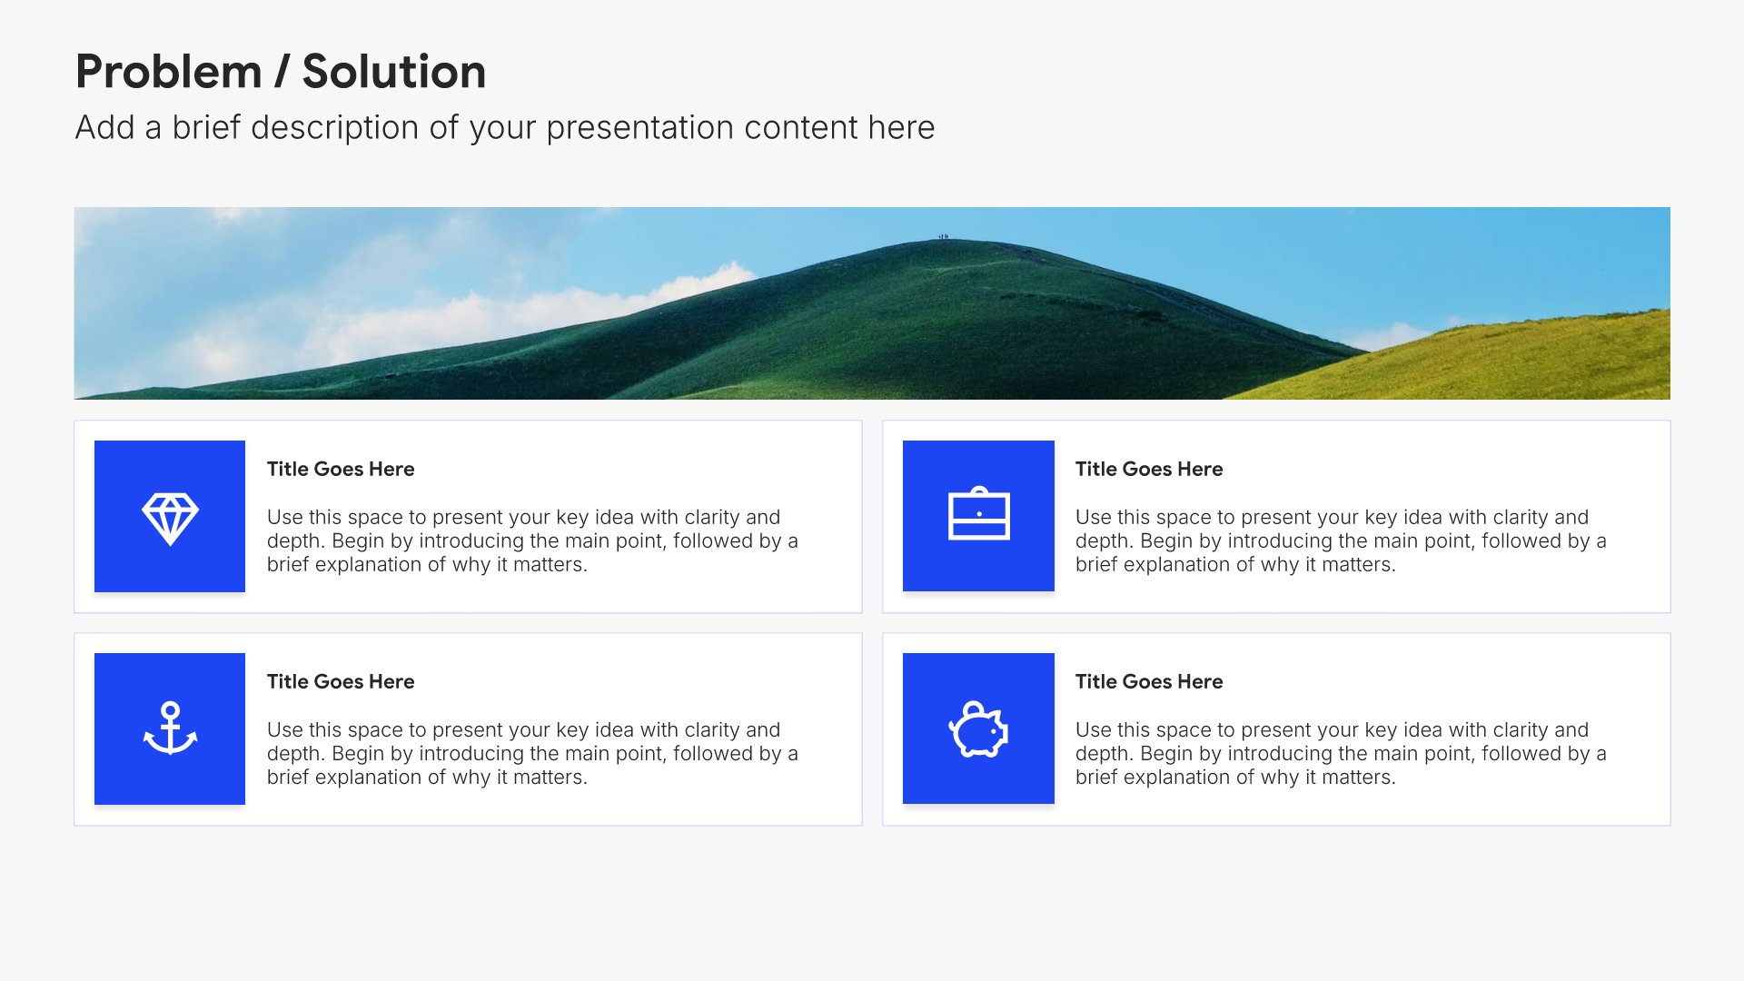
Task: Click the description paragraph in the anchor card
Action: pyautogui.click(x=532, y=753)
